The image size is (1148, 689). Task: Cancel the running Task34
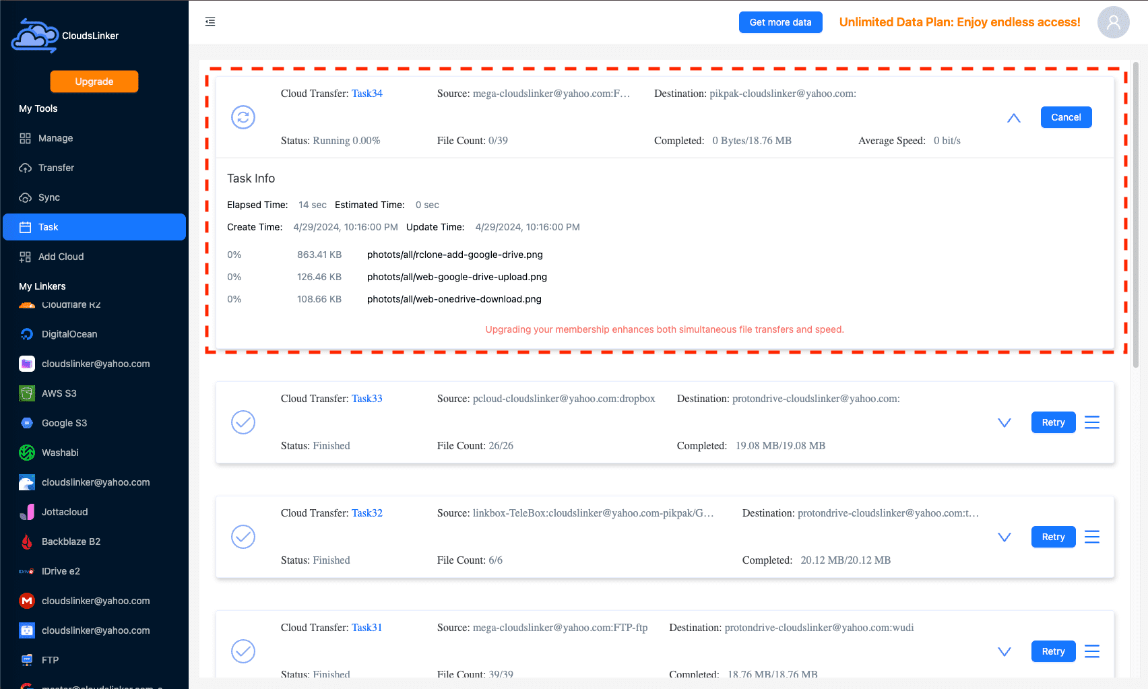[x=1066, y=117]
